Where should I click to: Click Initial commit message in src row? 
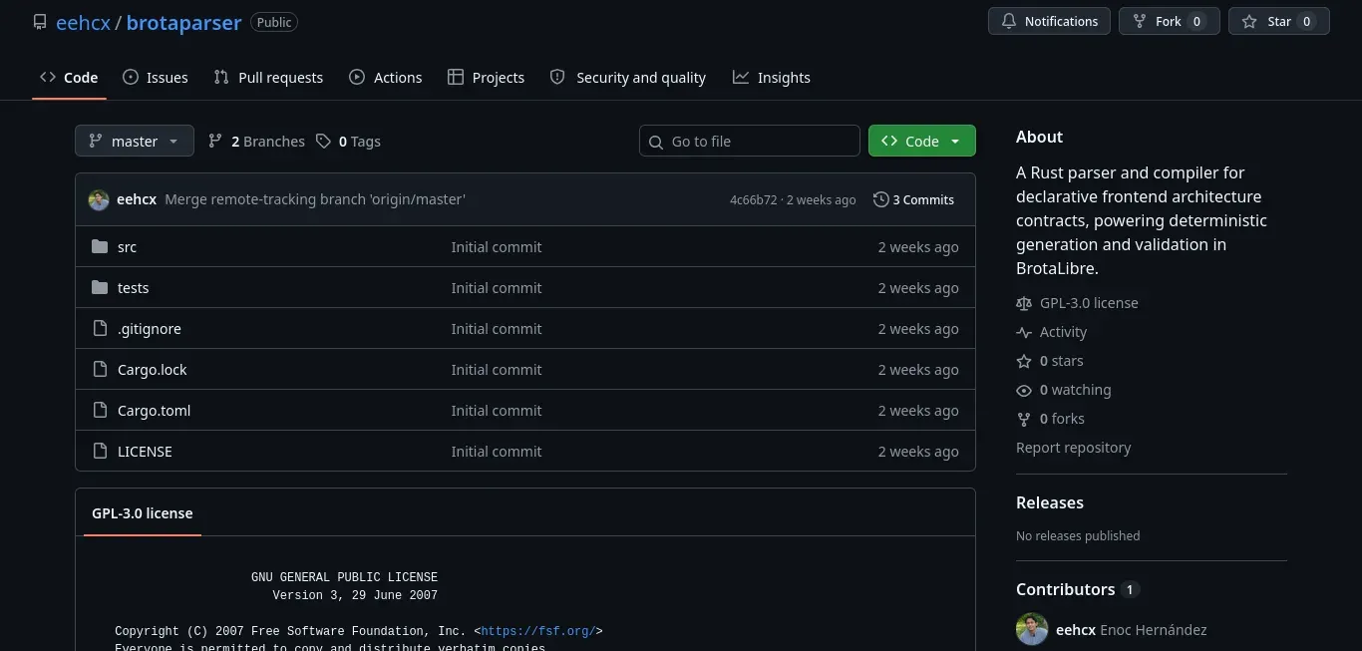(497, 246)
